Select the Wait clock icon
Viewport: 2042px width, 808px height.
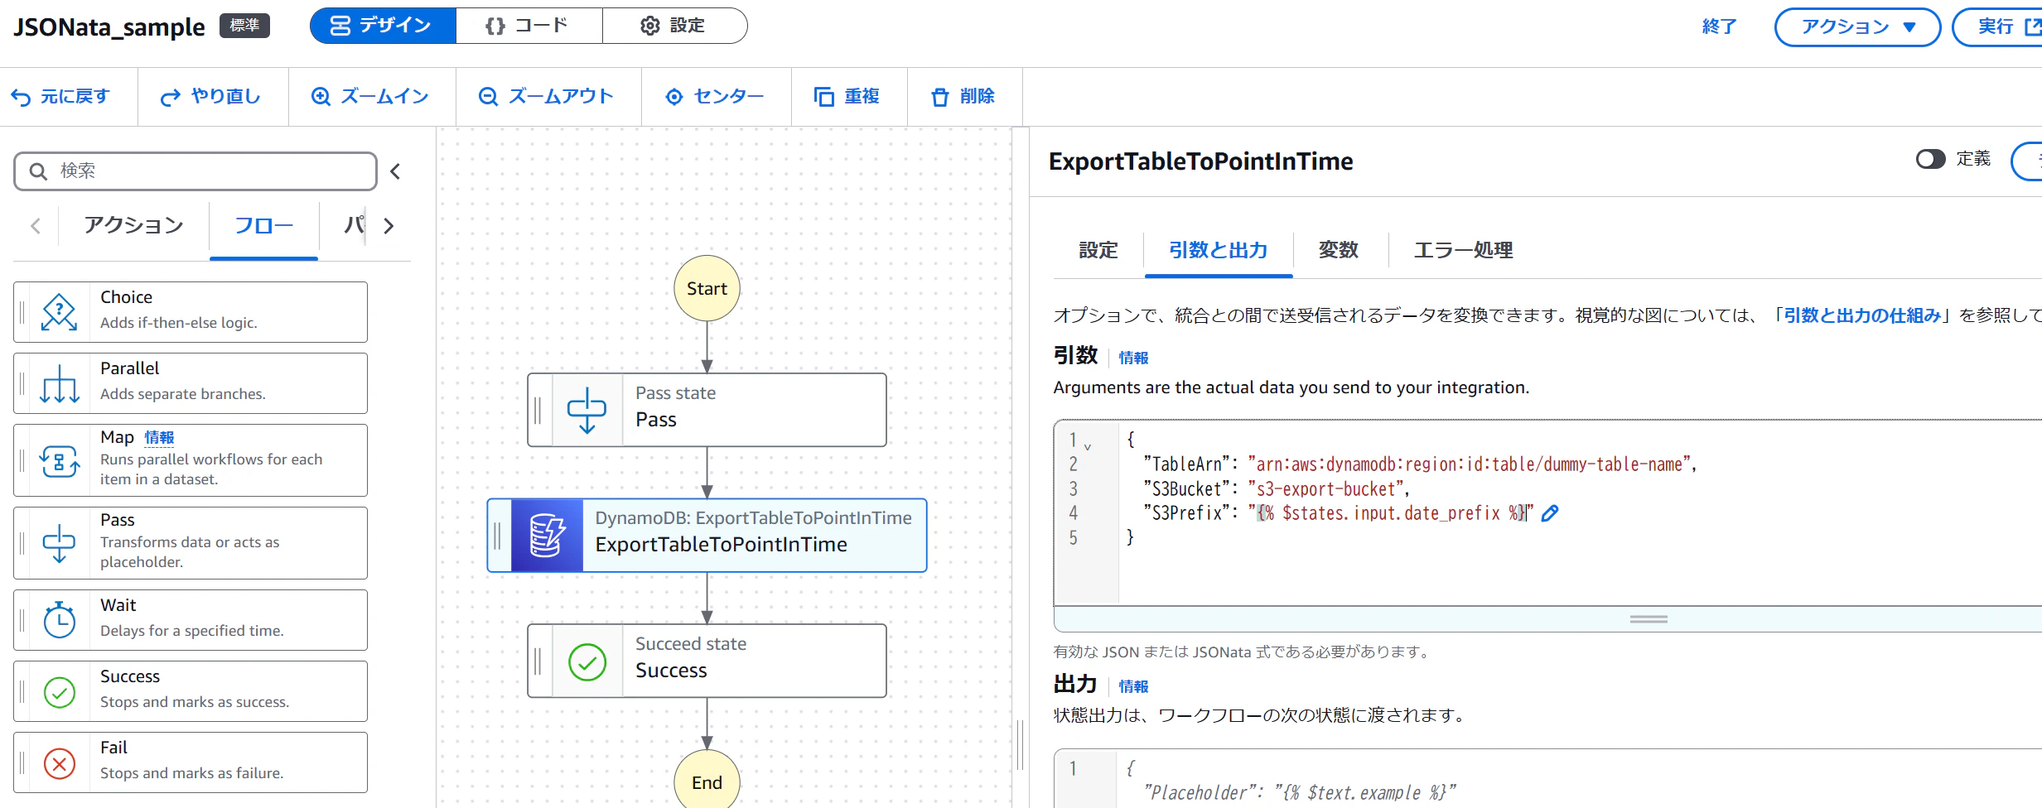click(x=60, y=620)
